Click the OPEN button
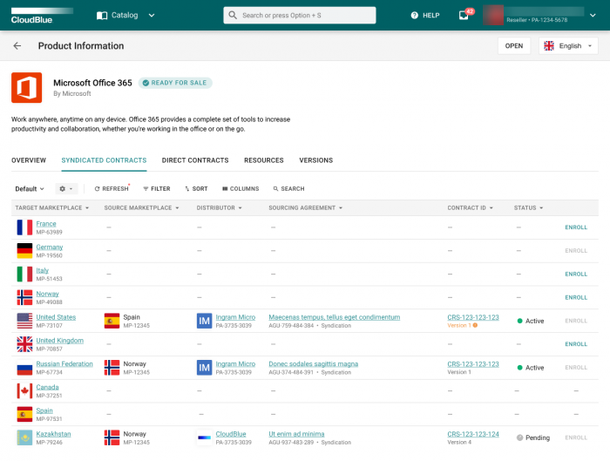The width and height of the screenshot is (610, 461). click(513, 46)
